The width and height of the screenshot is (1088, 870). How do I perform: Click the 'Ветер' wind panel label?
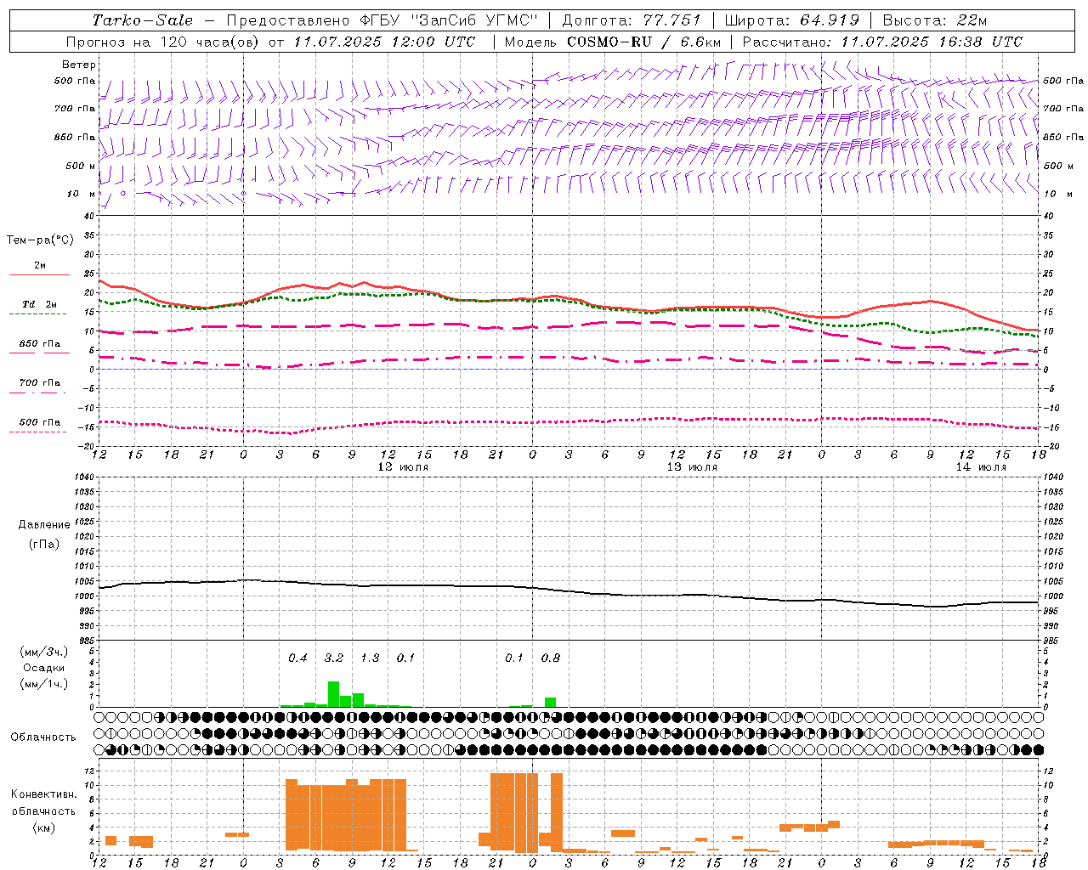[79, 65]
